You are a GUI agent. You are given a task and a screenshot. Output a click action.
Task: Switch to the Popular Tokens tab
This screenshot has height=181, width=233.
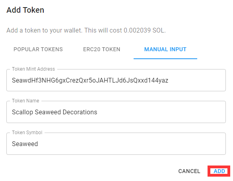coord(38,49)
